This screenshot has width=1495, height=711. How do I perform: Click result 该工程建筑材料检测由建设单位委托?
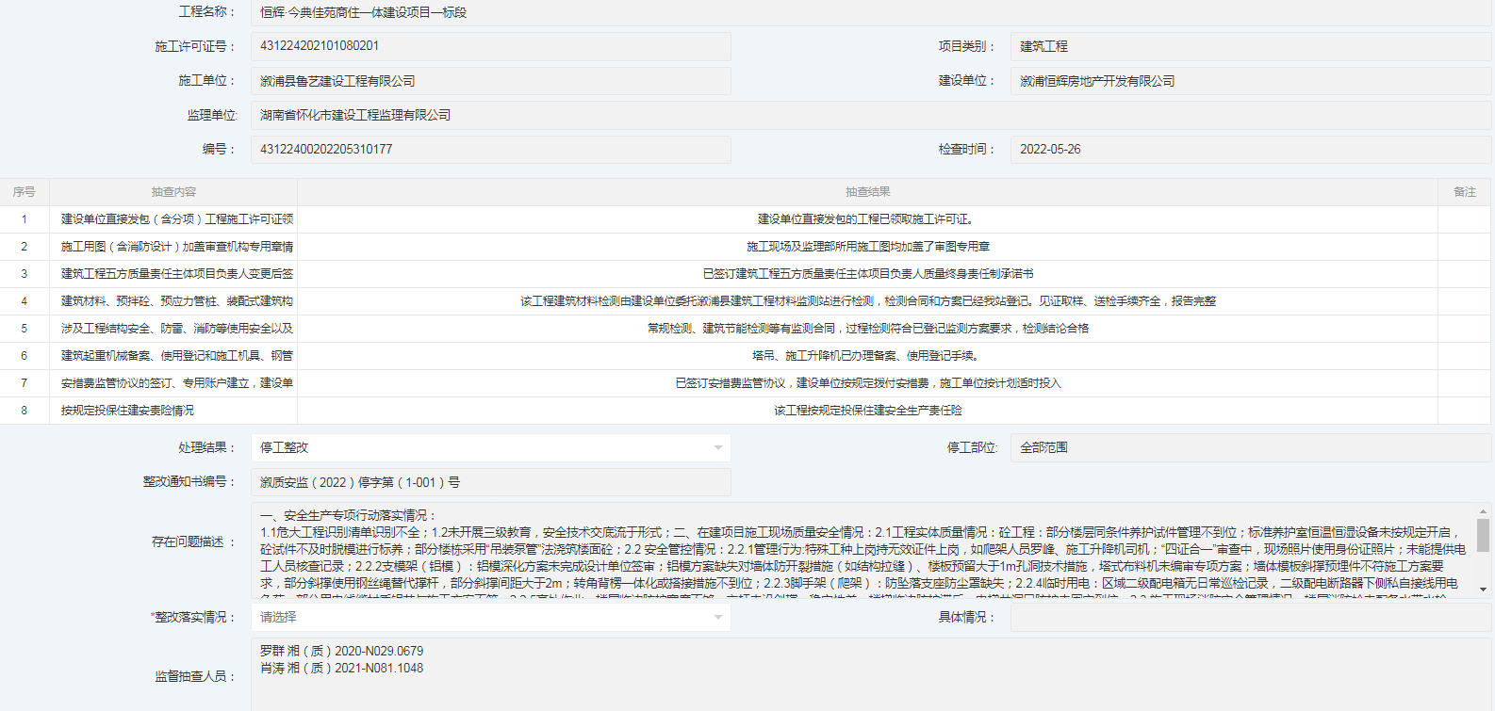click(x=868, y=301)
